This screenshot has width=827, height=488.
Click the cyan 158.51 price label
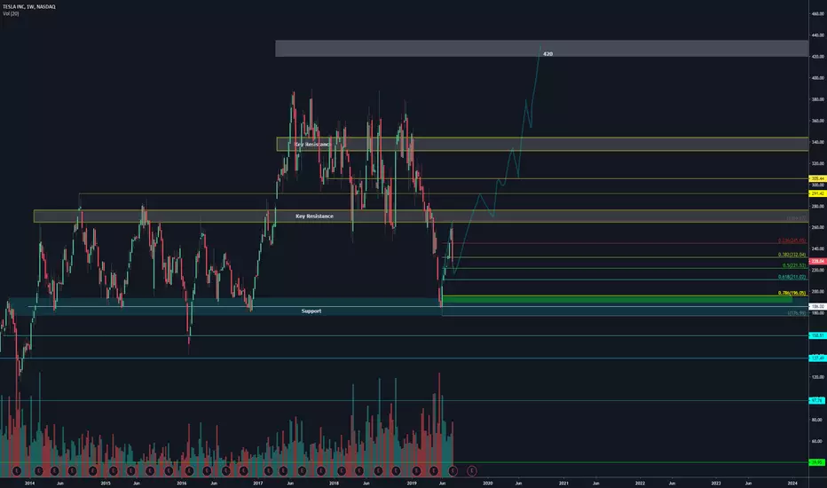tap(817, 335)
